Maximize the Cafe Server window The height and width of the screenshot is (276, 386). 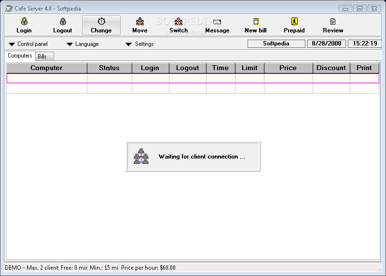point(359,9)
